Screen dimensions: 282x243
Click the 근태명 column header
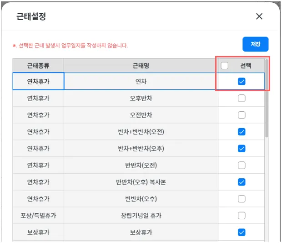[141, 66]
